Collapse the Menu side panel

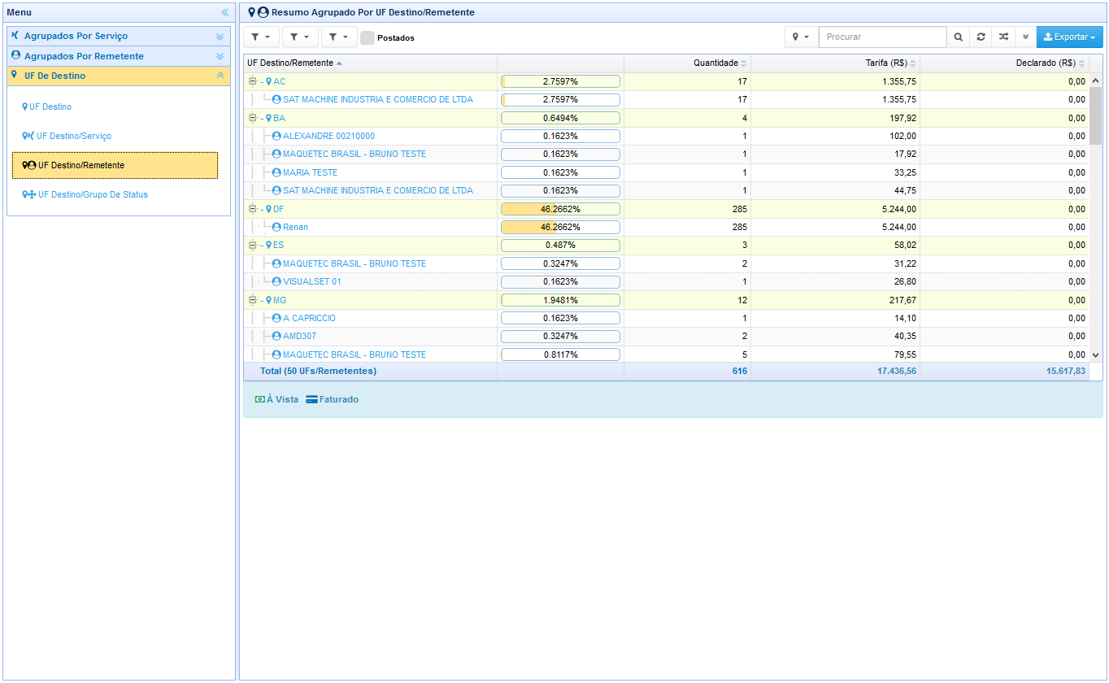(x=225, y=12)
